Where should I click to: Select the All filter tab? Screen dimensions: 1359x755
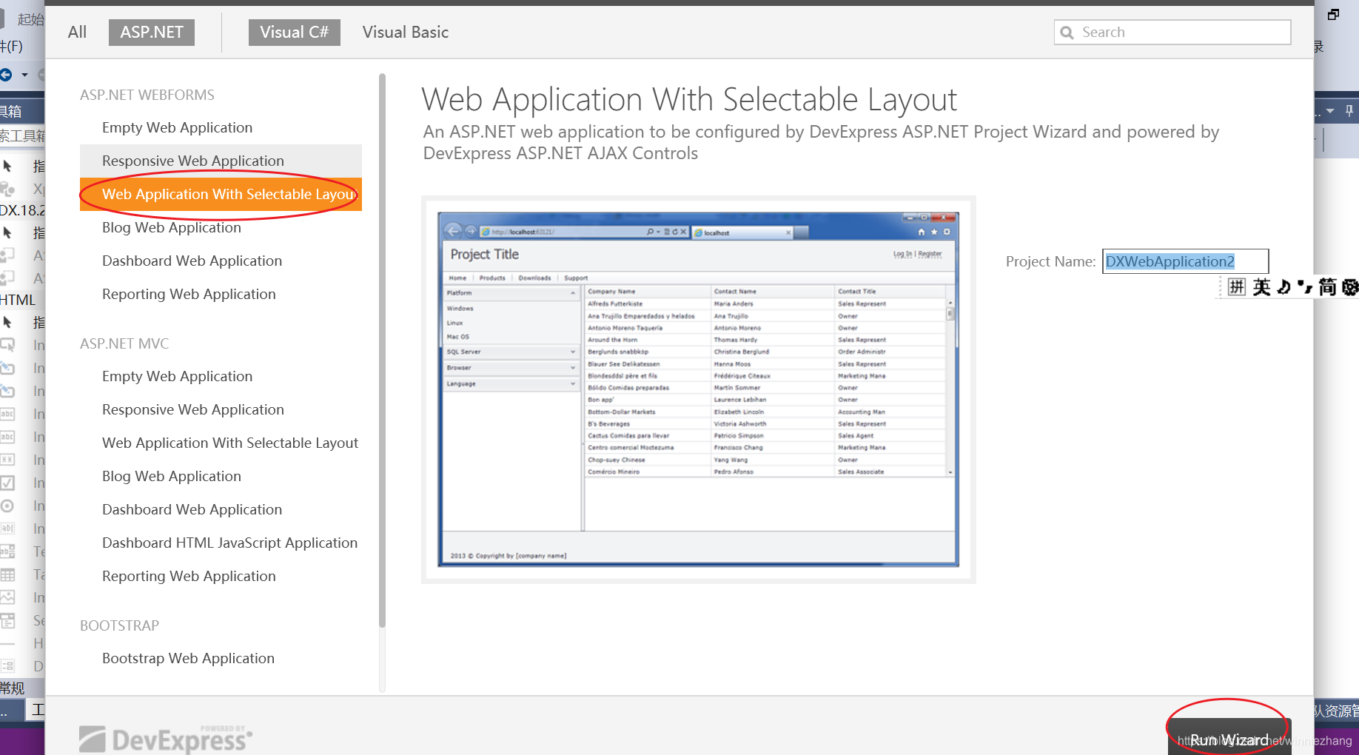click(x=77, y=32)
